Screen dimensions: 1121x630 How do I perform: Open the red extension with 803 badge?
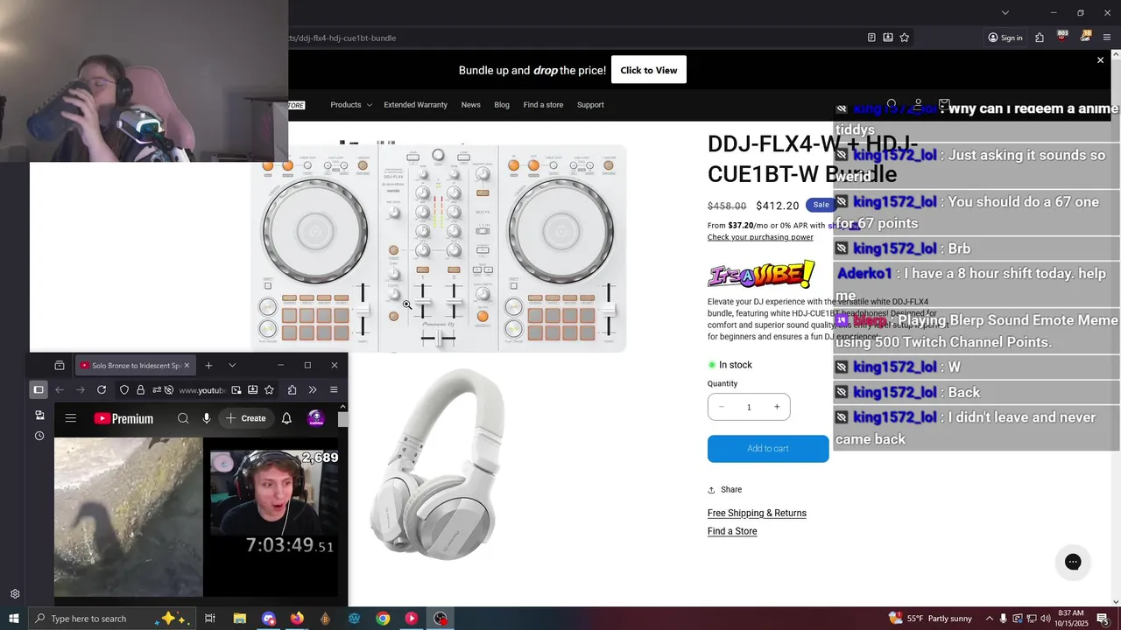point(1062,37)
